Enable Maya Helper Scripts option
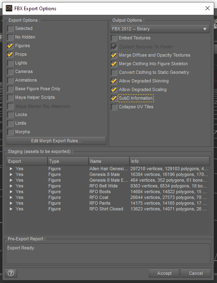The image size is (217, 283). tap(10, 98)
